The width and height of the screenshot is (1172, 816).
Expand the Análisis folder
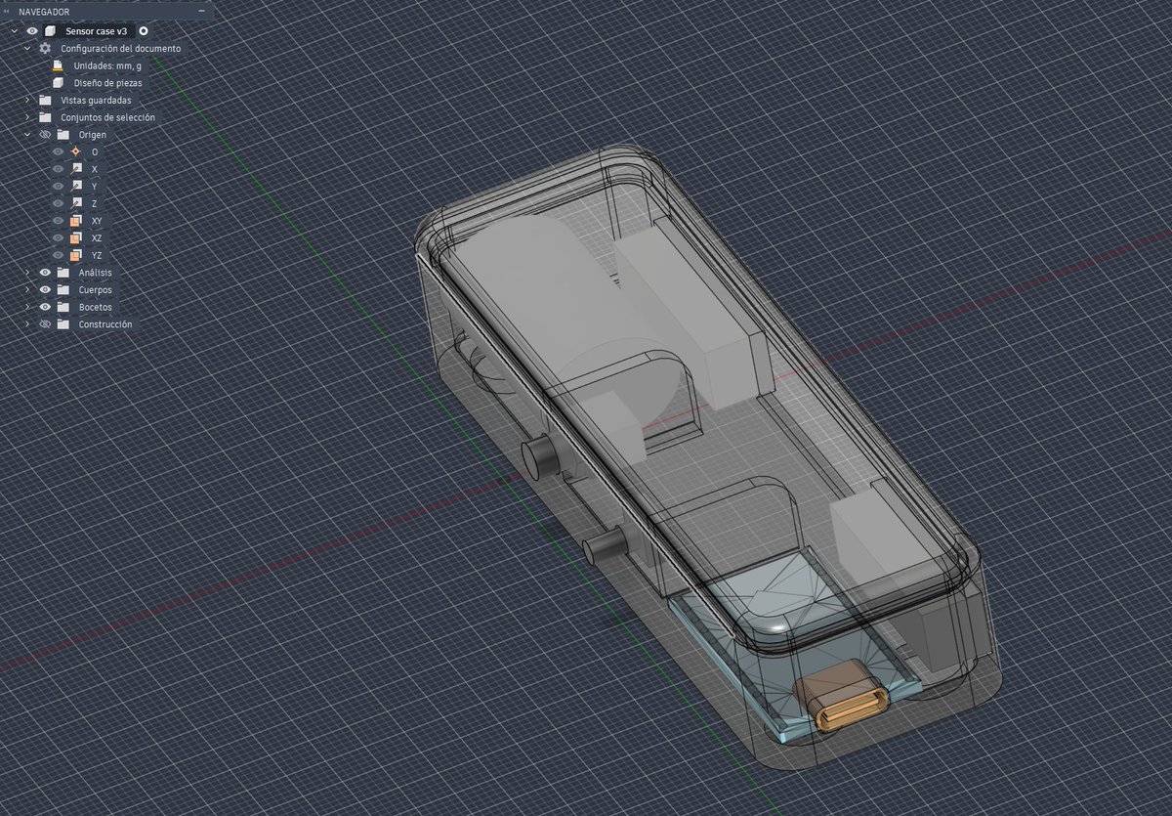27,273
